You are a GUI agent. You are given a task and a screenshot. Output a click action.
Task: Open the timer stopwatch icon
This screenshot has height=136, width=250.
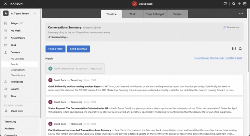(225, 4)
